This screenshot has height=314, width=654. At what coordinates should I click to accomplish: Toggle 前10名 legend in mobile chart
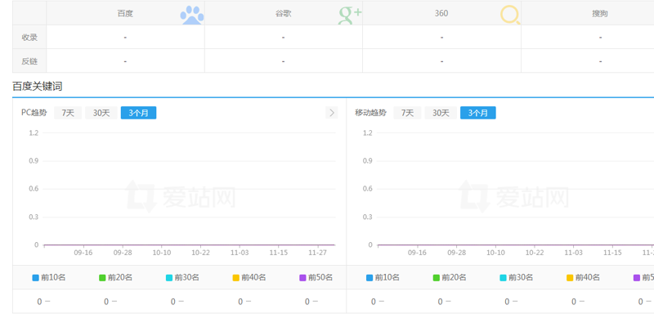[x=383, y=277]
